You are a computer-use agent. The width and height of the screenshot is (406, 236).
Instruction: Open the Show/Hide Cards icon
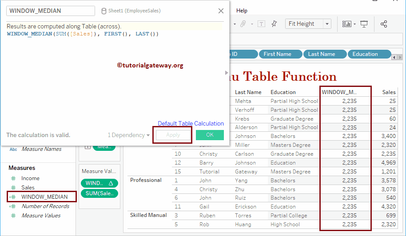pyautogui.click(x=346, y=24)
